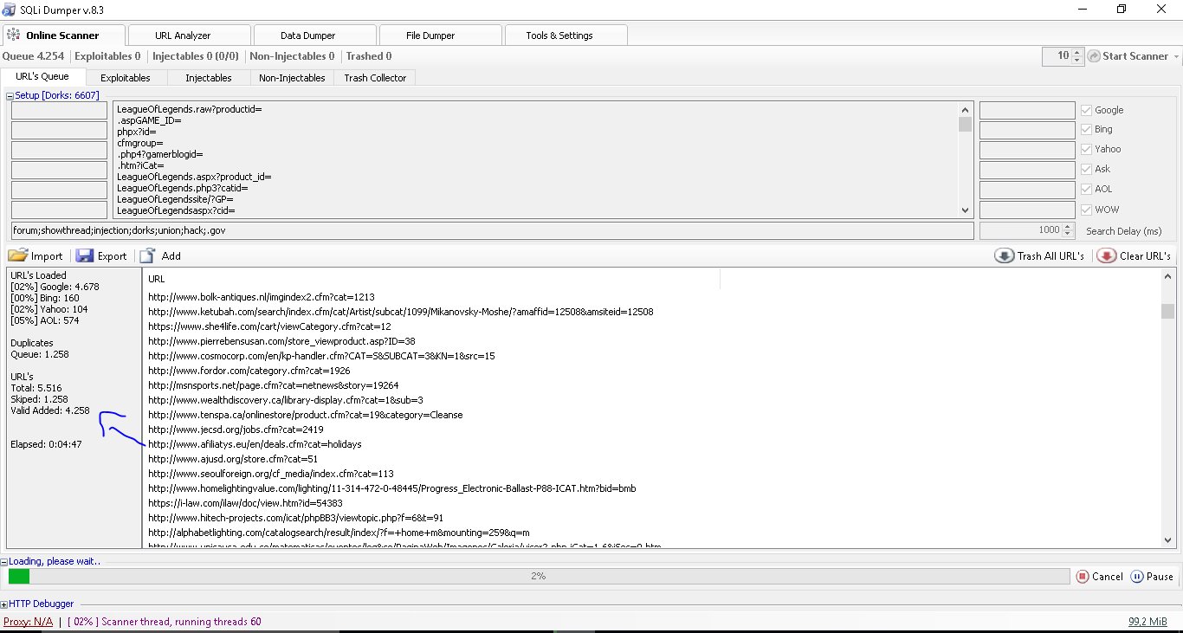Viewport: 1183px width, 633px height.
Task: Select the Non-Injectables sub-tab
Action: (x=292, y=78)
